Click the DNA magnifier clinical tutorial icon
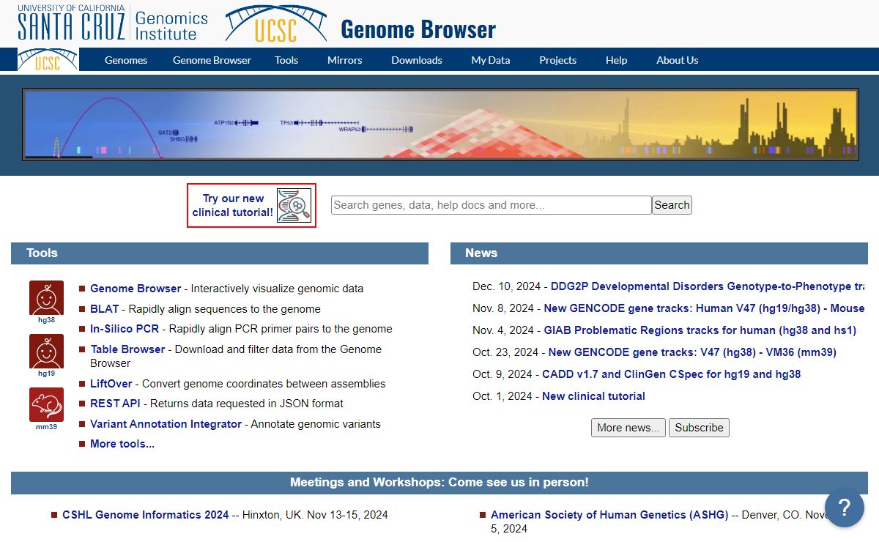The height and width of the screenshot is (542, 879). 294,206
